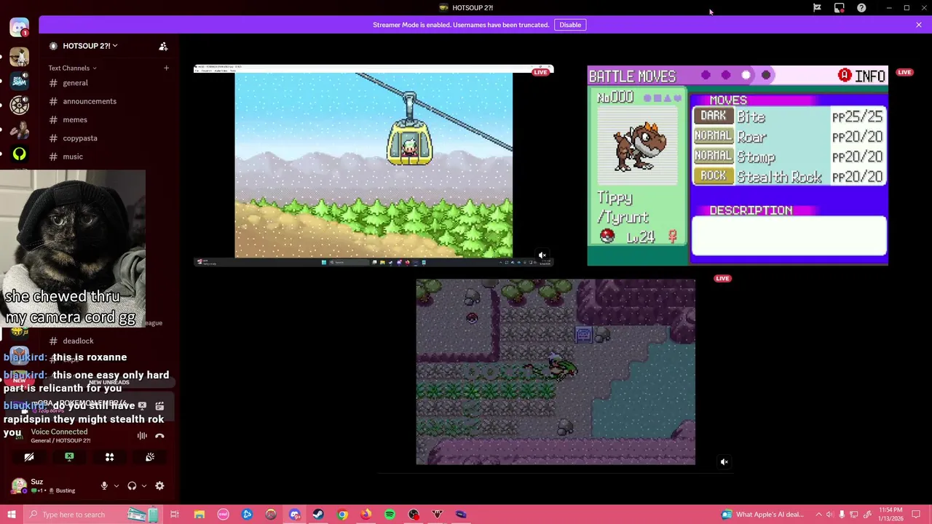Open the invite people icon beside HOTSOUP 2?!
This screenshot has height=524, width=932.
pos(163,46)
